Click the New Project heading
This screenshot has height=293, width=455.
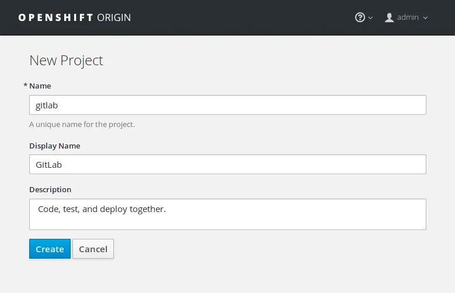click(66, 60)
